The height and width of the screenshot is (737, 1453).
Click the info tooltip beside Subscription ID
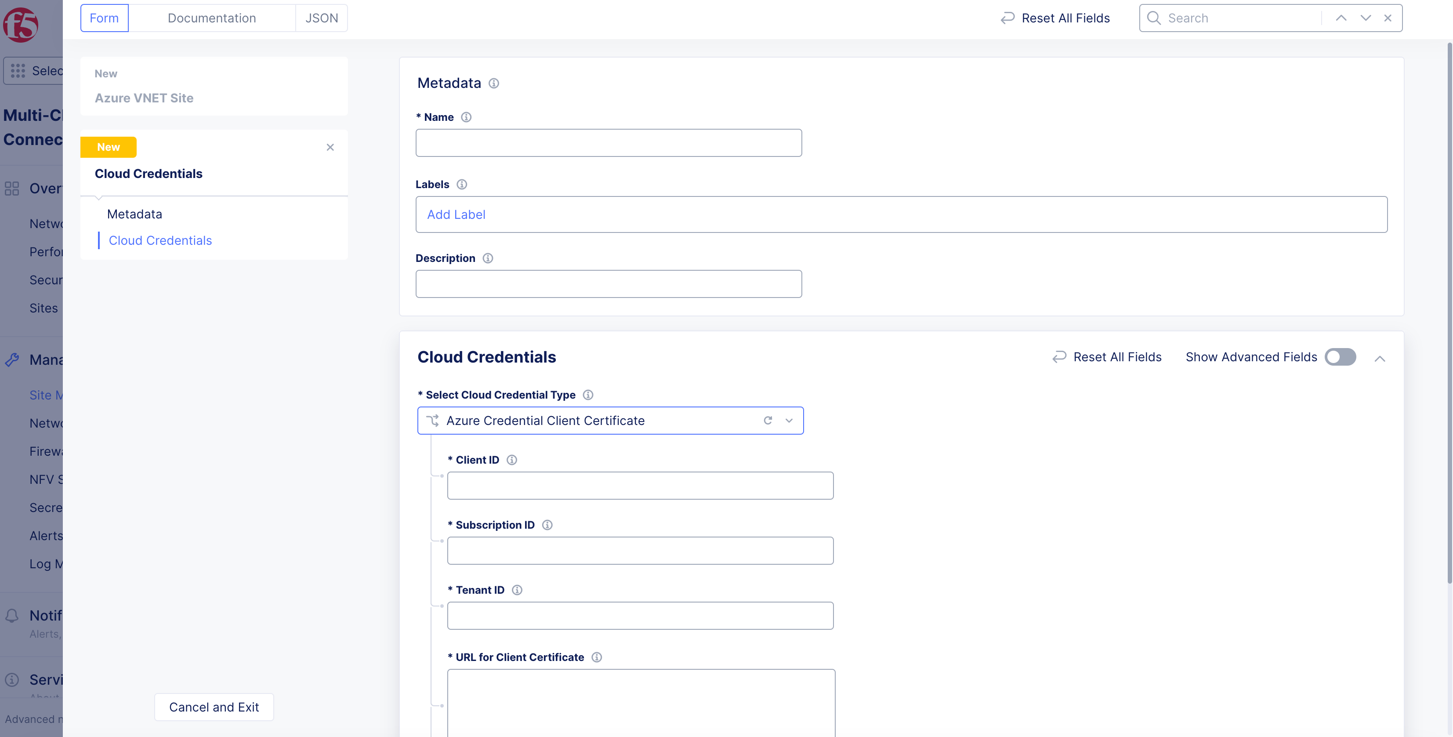[547, 524]
